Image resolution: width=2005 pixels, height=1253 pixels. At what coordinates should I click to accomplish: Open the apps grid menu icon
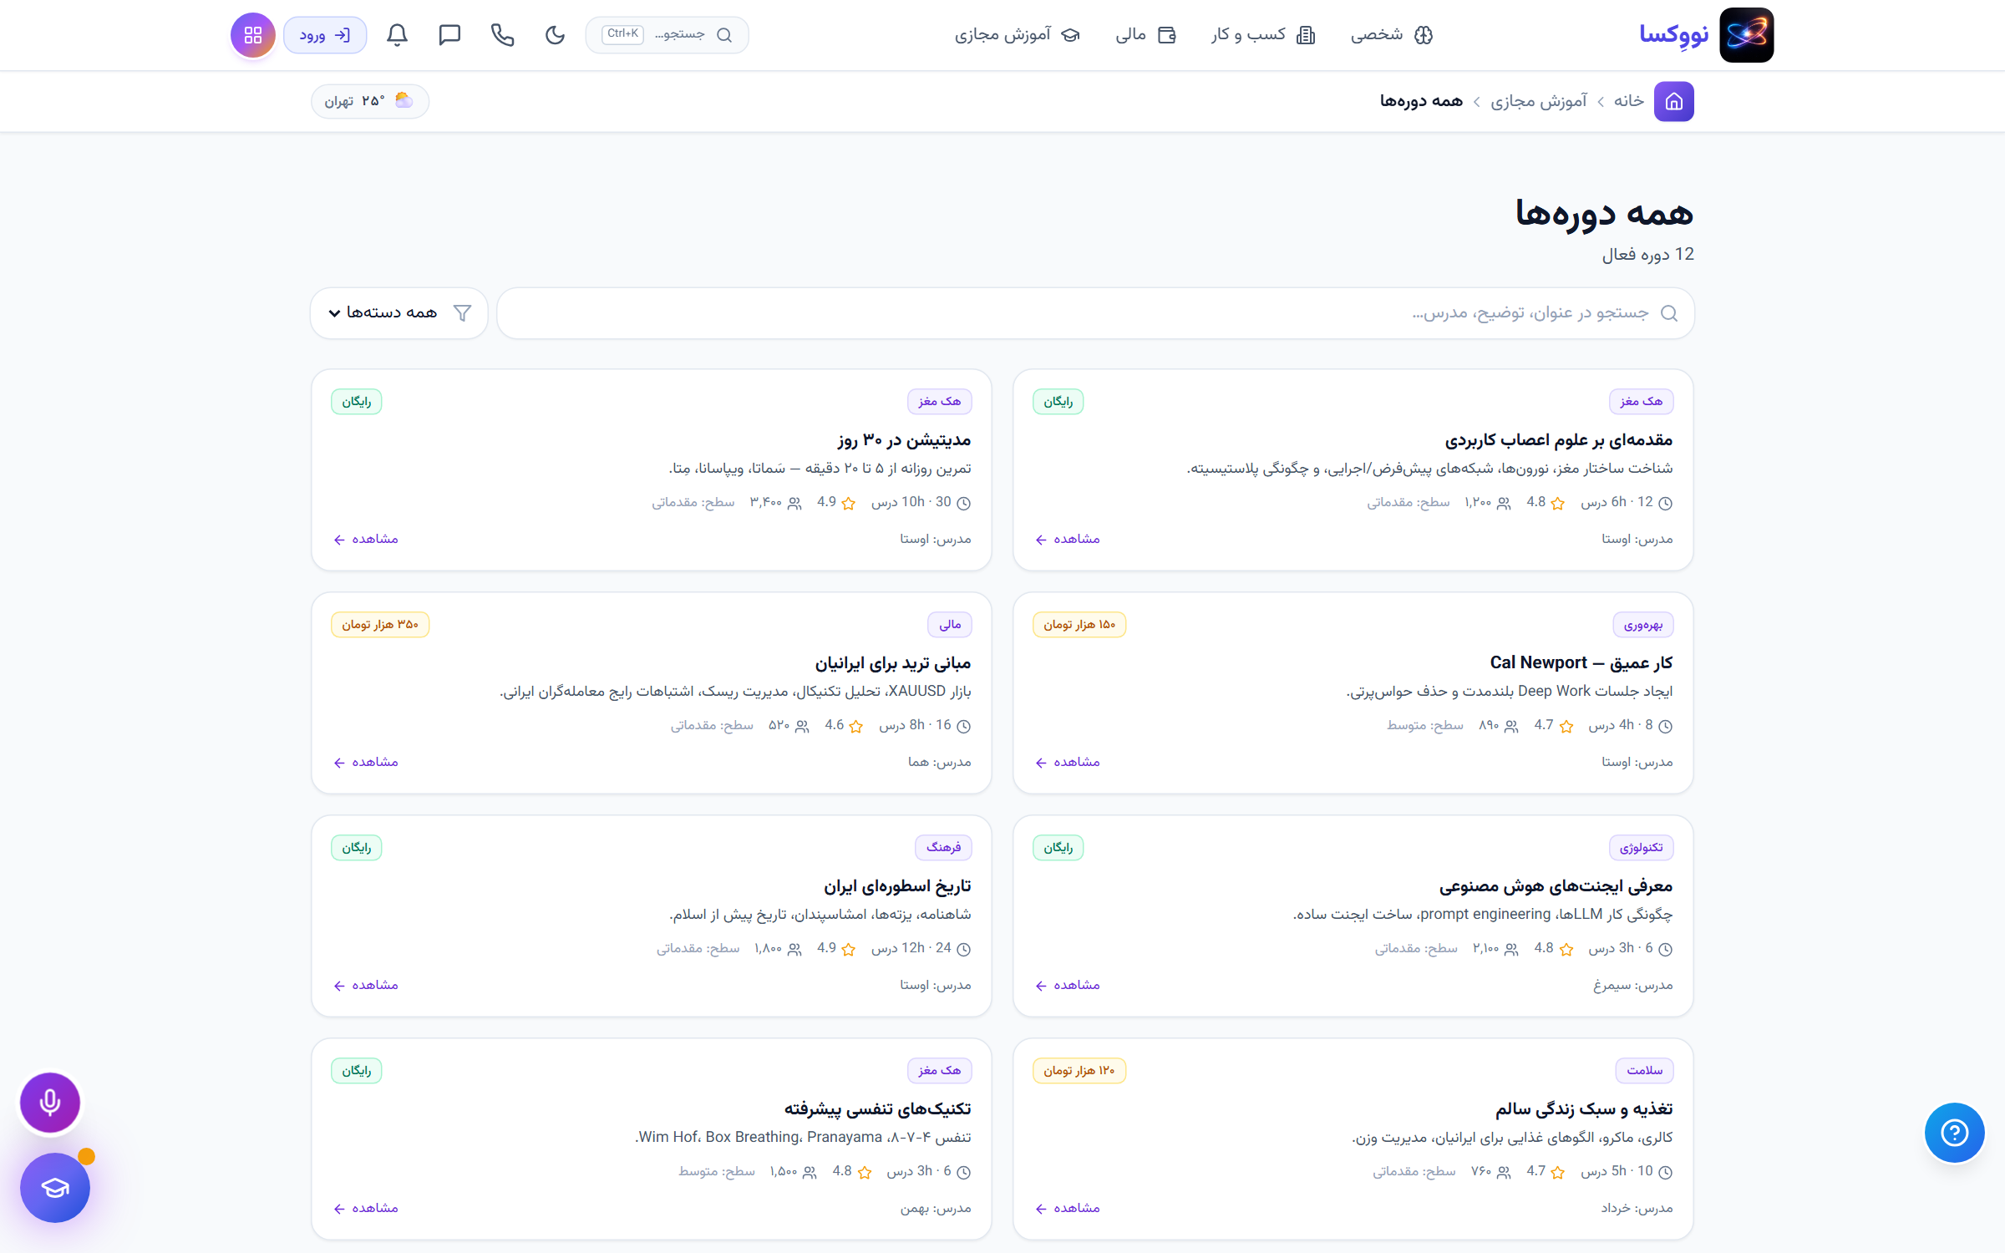253,35
